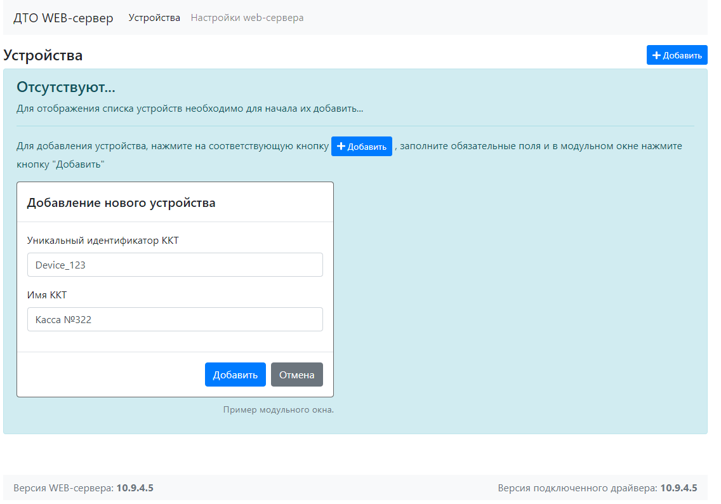Click the Пример модульного окна caption
The height and width of the screenshot is (504, 721).
278,409
